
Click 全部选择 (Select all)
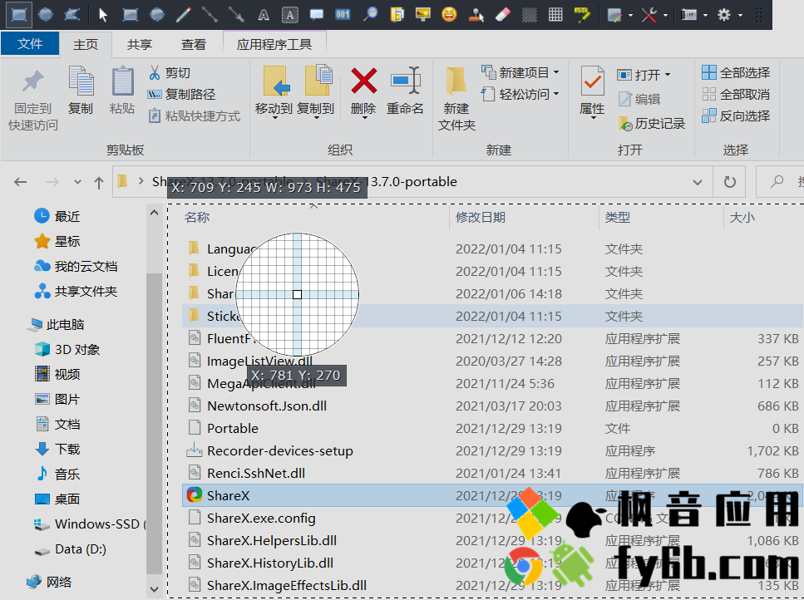coord(736,73)
